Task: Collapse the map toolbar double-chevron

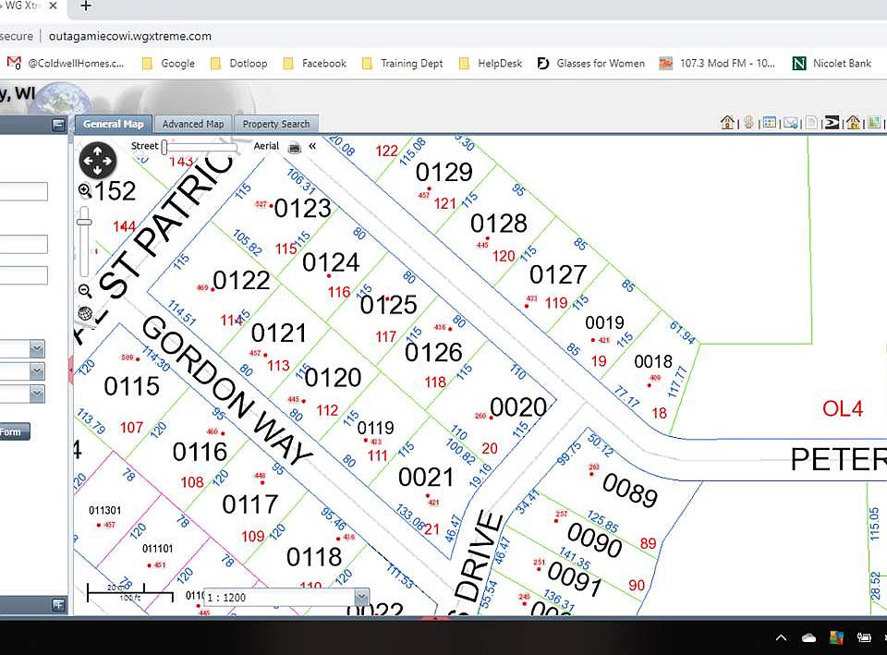Action: (312, 147)
